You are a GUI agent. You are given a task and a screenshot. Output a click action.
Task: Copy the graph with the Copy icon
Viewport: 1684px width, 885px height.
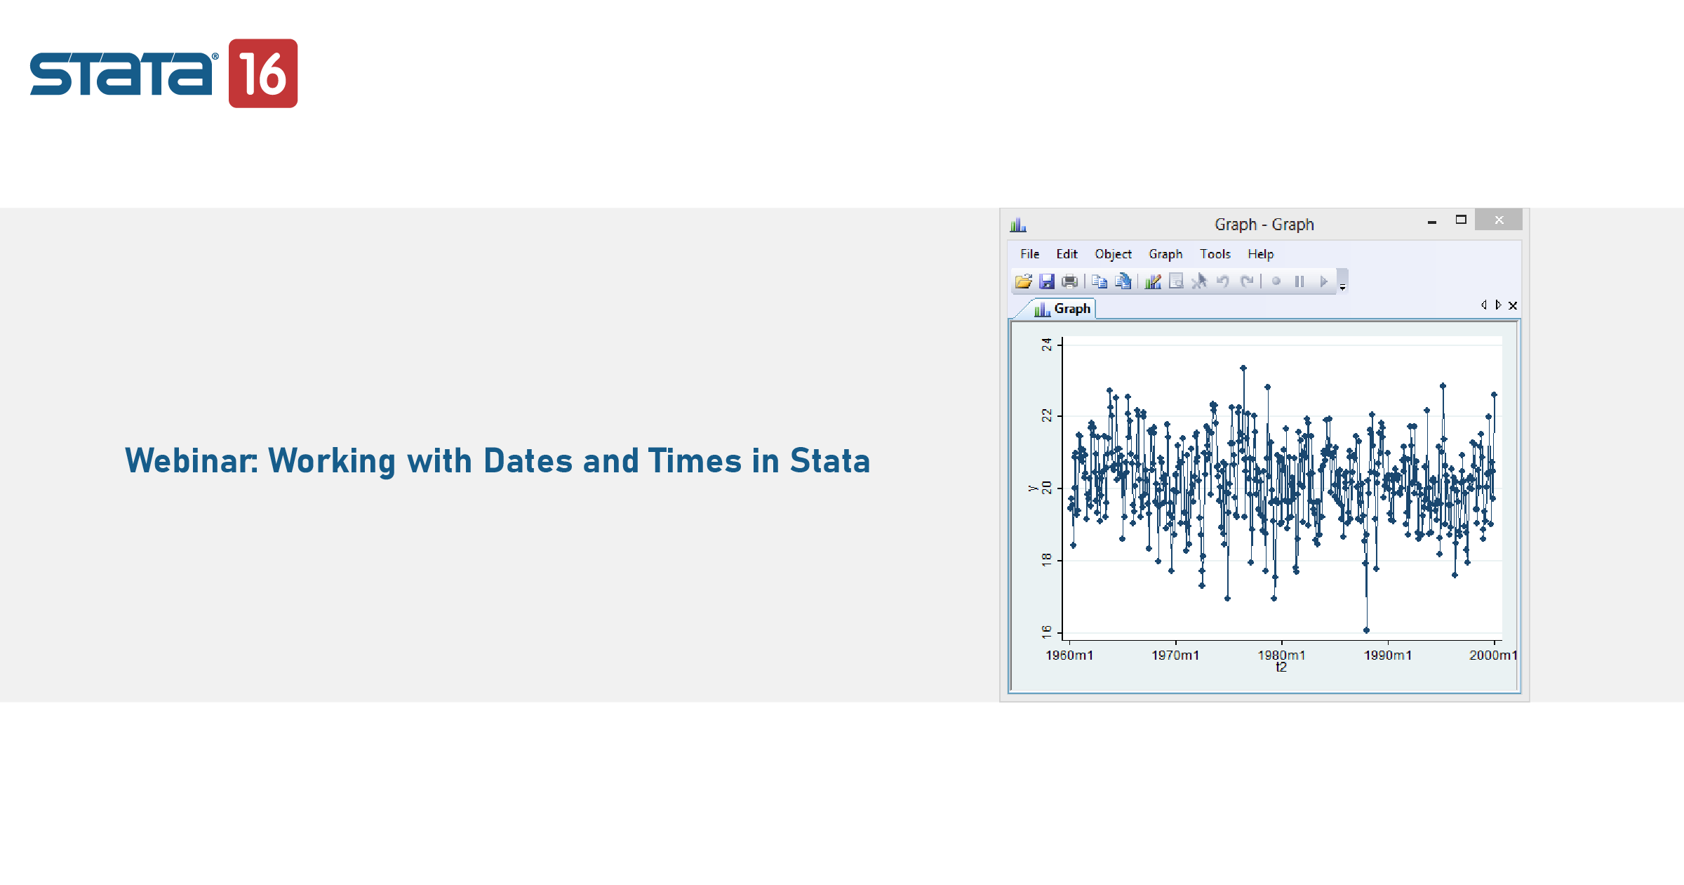(1100, 281)
